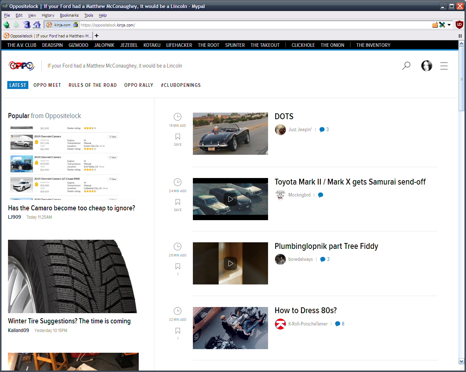
Task: Open the History menu
Action: 48,15
